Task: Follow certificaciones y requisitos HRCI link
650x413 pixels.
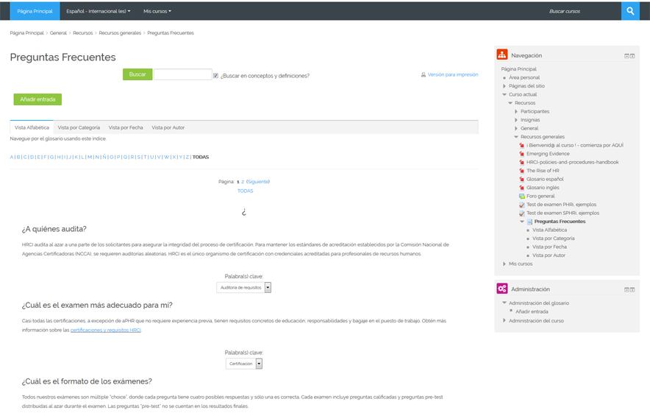Action: tap(106, 331)
